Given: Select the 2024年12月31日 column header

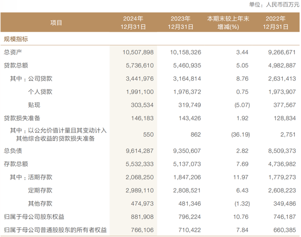Looking at the screenshot, I should click(133, 23).
